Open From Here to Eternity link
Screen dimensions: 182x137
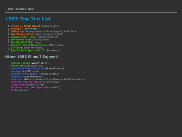(x=25, y=82)
